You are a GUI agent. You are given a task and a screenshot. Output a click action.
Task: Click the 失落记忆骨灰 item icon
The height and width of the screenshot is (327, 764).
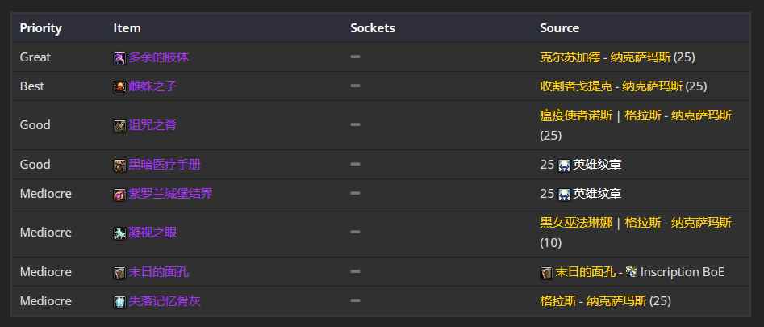[119, 302]
